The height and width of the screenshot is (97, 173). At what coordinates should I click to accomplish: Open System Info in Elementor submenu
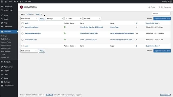pos(5,57)
